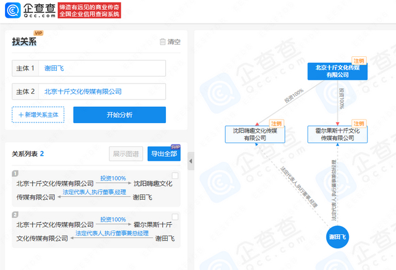The height and width of the screenshot is (270, 396).
Task: Click the 导出全部 export button
Action: 164,154
